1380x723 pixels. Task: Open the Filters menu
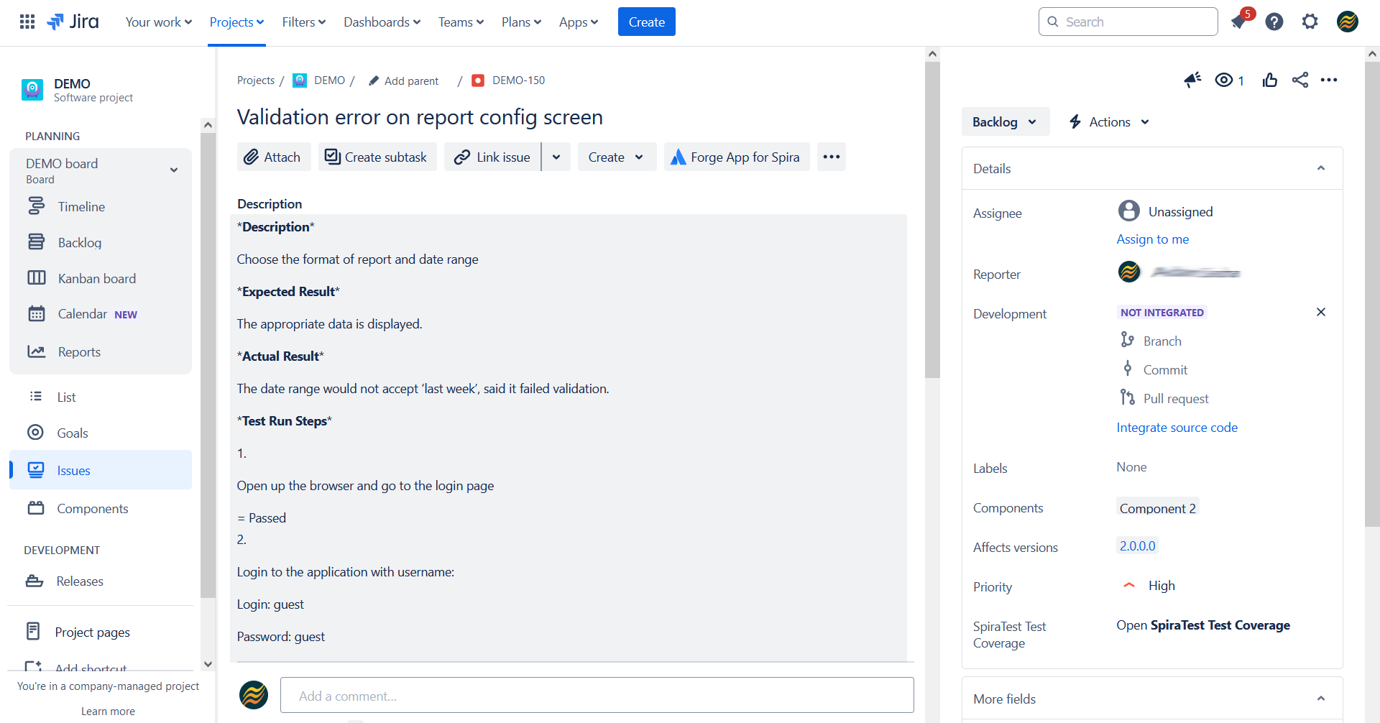303,22
